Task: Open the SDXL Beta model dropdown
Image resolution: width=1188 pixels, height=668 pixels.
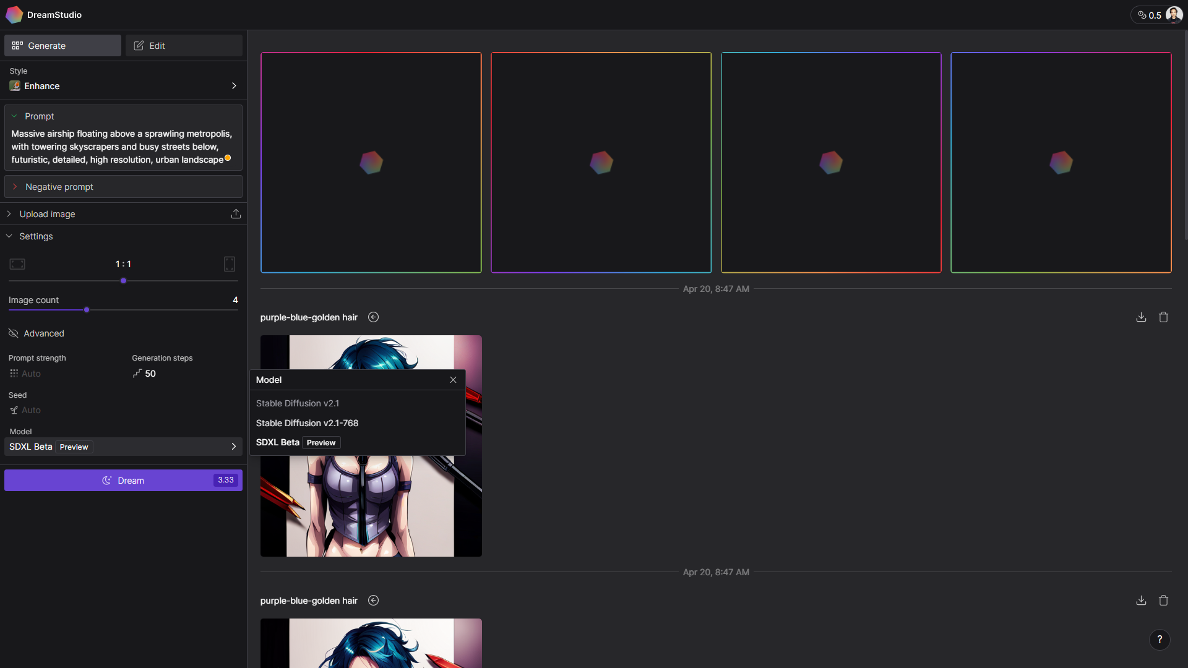Action: click(x=123, y=447)
